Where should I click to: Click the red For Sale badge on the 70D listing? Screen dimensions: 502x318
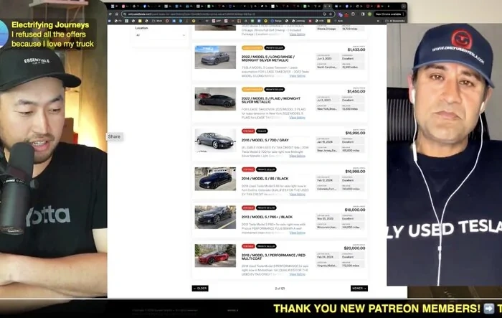248,131
